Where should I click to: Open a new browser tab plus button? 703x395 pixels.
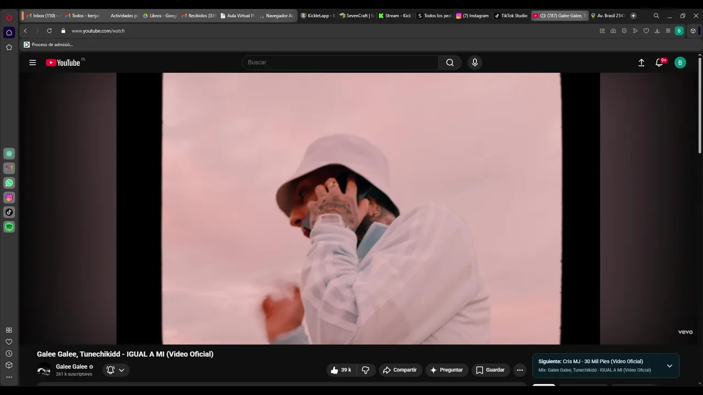tap(633, 16)
